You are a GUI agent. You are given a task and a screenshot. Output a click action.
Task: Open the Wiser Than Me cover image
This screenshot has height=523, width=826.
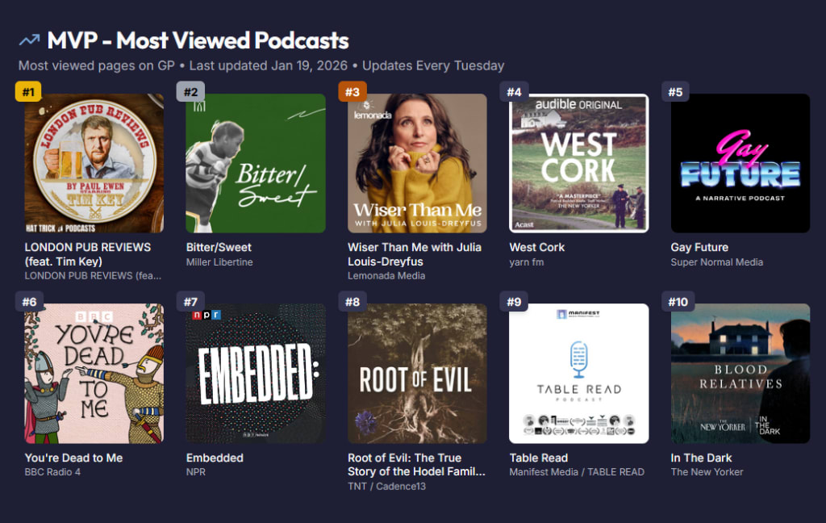pos(417,163)
